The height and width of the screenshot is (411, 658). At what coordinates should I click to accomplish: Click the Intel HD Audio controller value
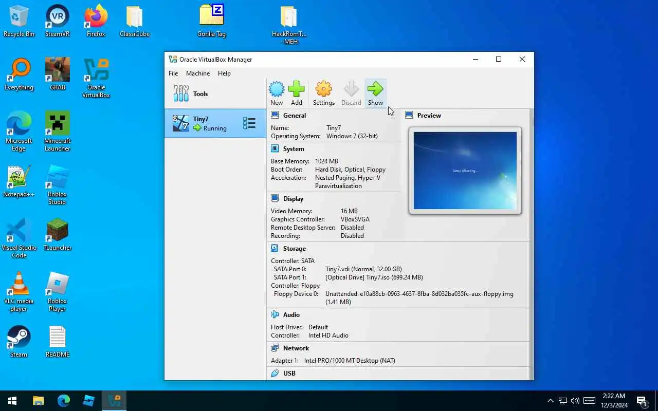pos(328,335)
